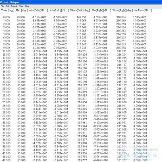Click the Abs(Right) column header text

100,11
